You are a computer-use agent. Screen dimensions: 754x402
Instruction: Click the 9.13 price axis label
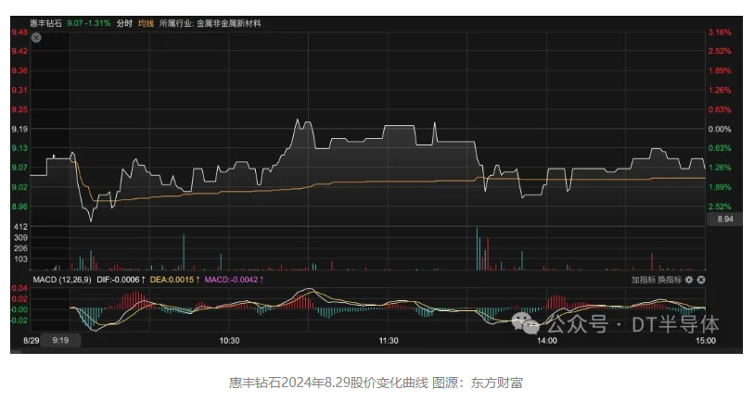tap(19, 148)
